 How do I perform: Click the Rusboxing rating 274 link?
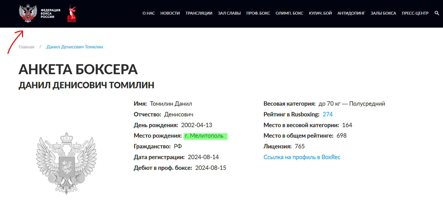tap(328, 114)
